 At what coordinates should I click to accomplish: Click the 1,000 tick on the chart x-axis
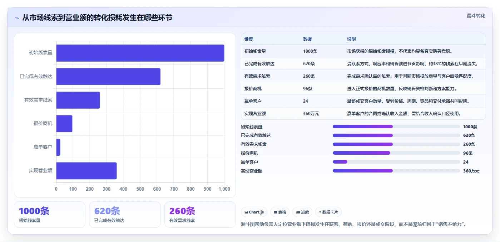[x=224, y=189]
